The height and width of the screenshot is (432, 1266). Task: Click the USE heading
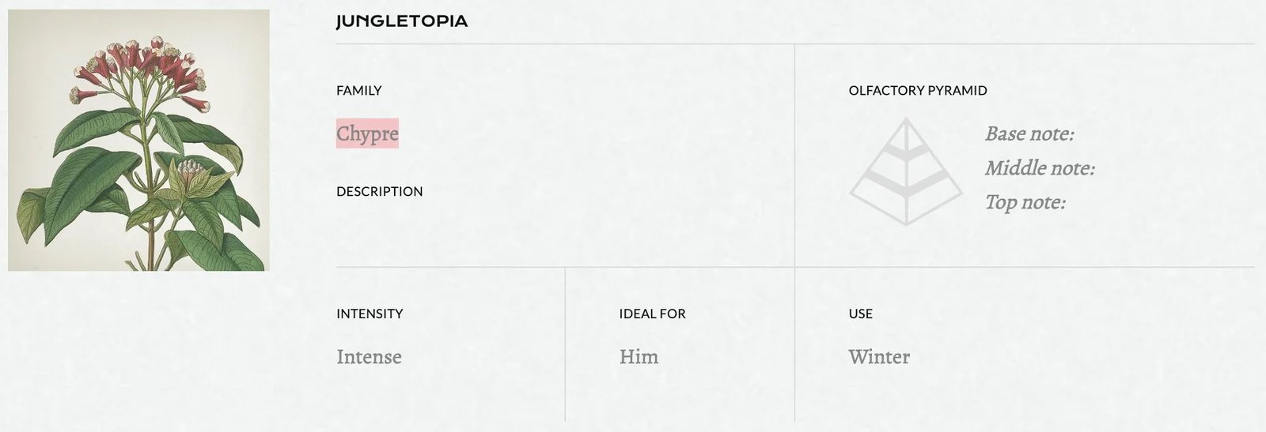pos(860,314)
